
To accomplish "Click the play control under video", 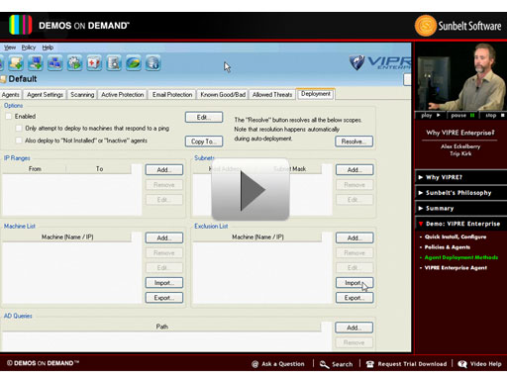I will click(x=431, y=115).
